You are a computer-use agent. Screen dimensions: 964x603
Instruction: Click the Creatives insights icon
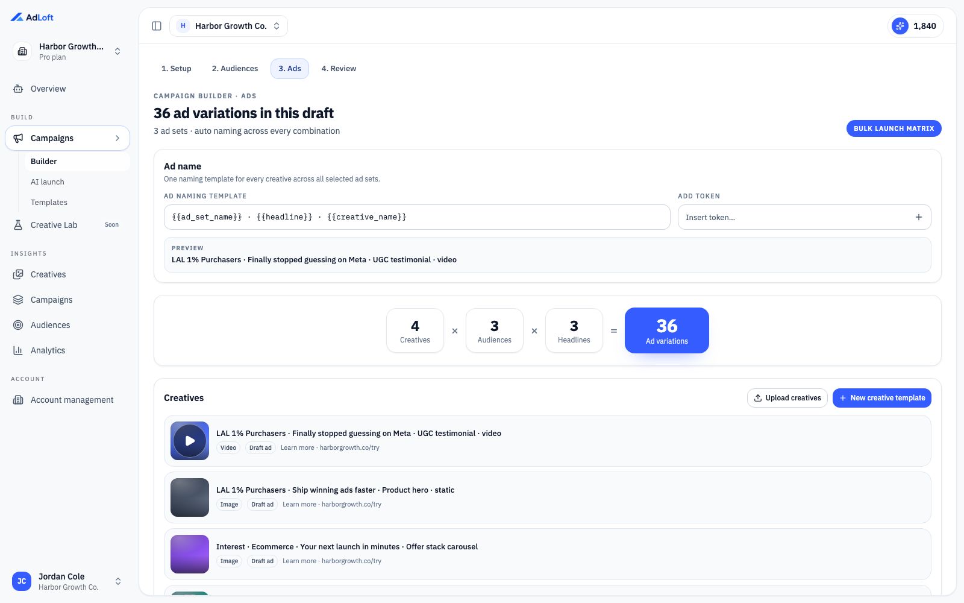coord(18,274)
